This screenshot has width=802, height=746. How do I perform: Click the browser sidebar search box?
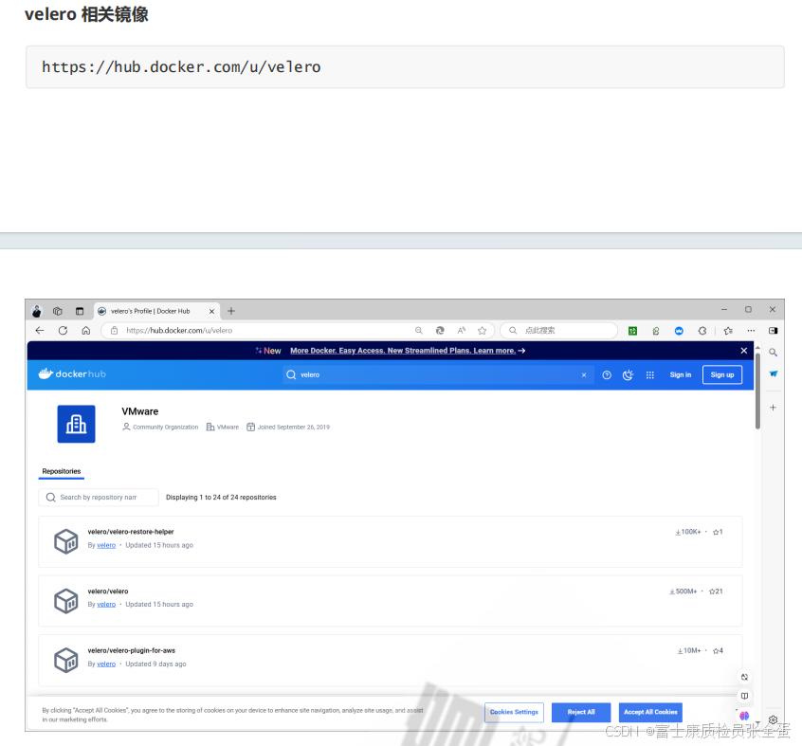tap(558, 330)
